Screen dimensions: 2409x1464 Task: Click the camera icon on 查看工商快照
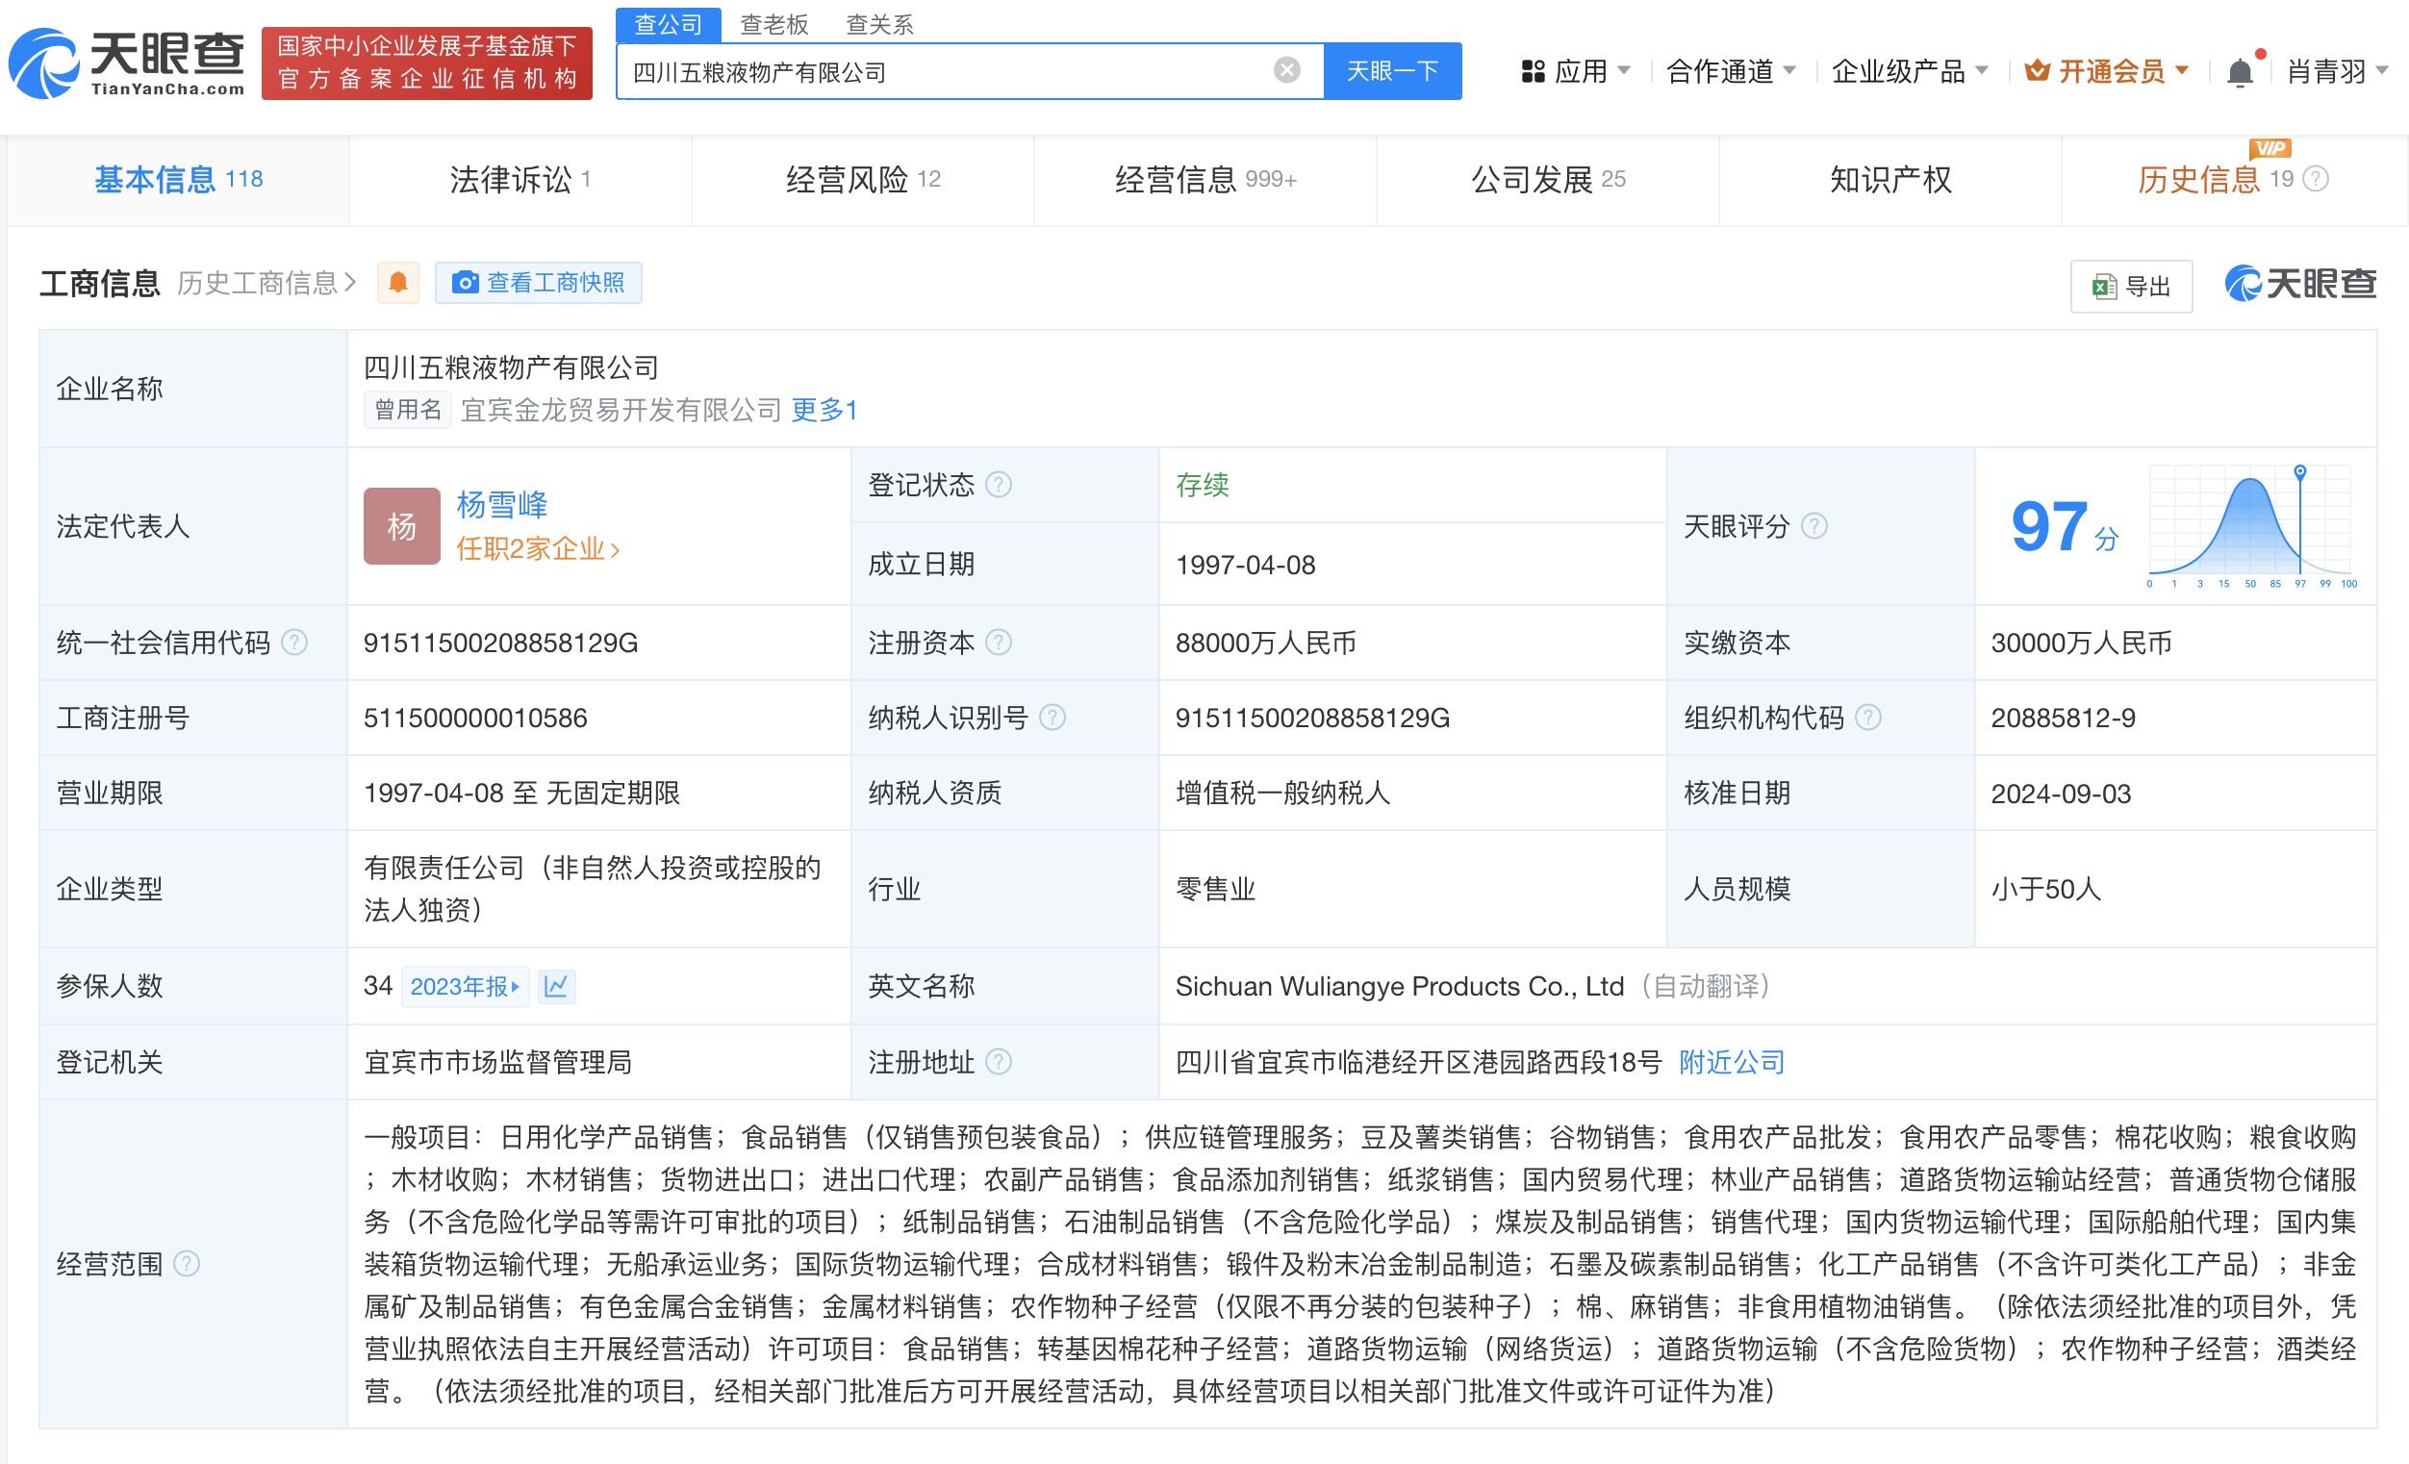point(467,283)
